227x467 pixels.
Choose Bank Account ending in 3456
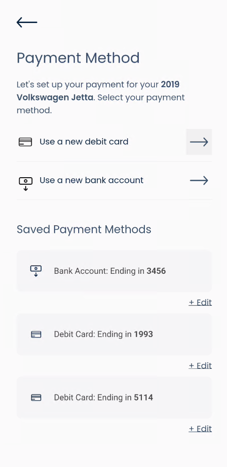114,271
